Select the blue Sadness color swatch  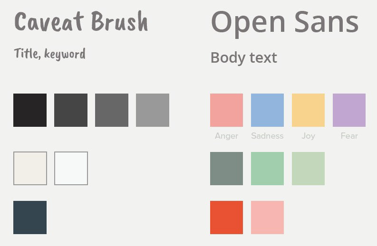pos(267,110)
